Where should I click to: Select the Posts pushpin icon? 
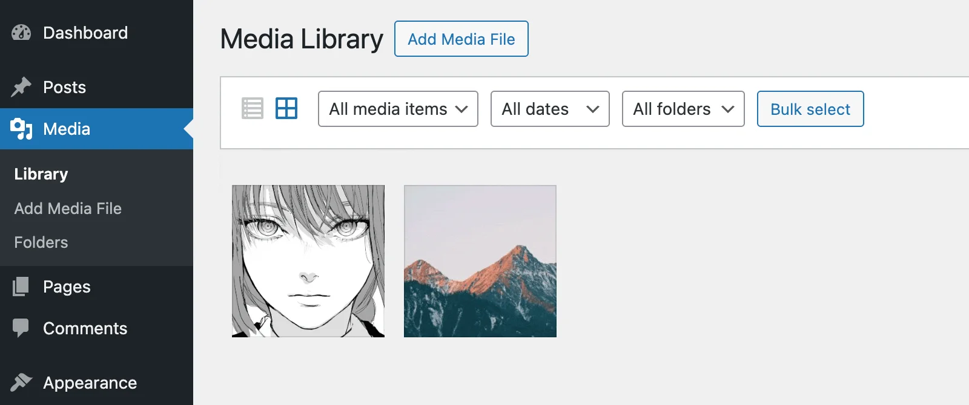[20, 87]
